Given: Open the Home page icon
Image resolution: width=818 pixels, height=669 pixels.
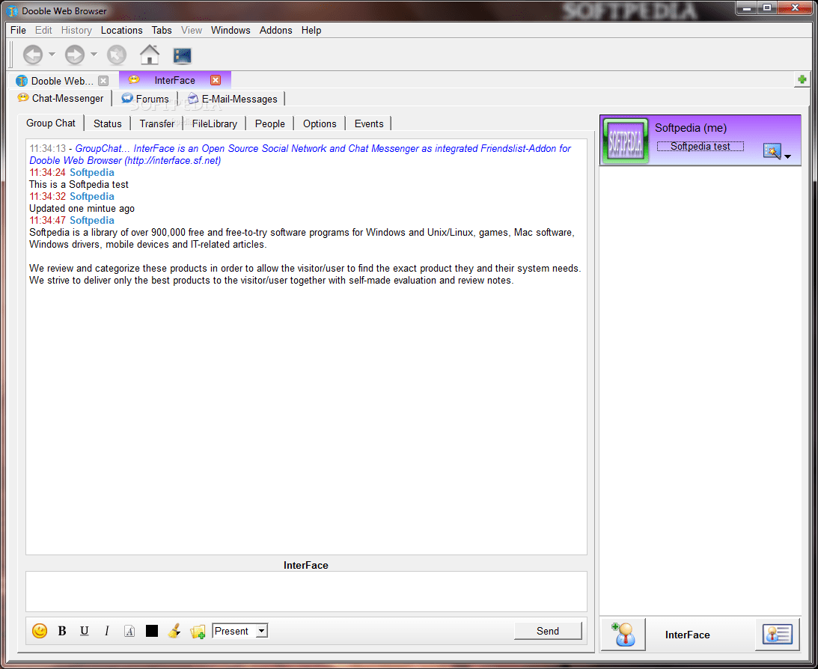Looking at the screenshot, I should click(x=150, y=54).
